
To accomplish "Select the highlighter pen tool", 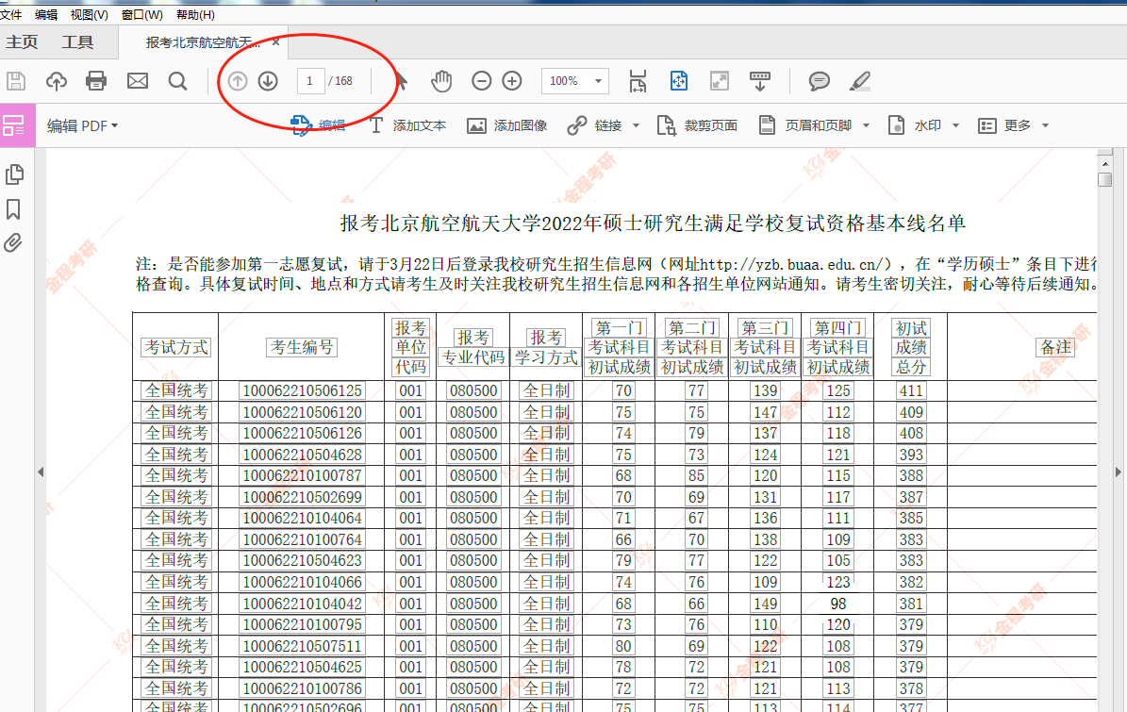I will pyautogui.click(x=859, y=81).
